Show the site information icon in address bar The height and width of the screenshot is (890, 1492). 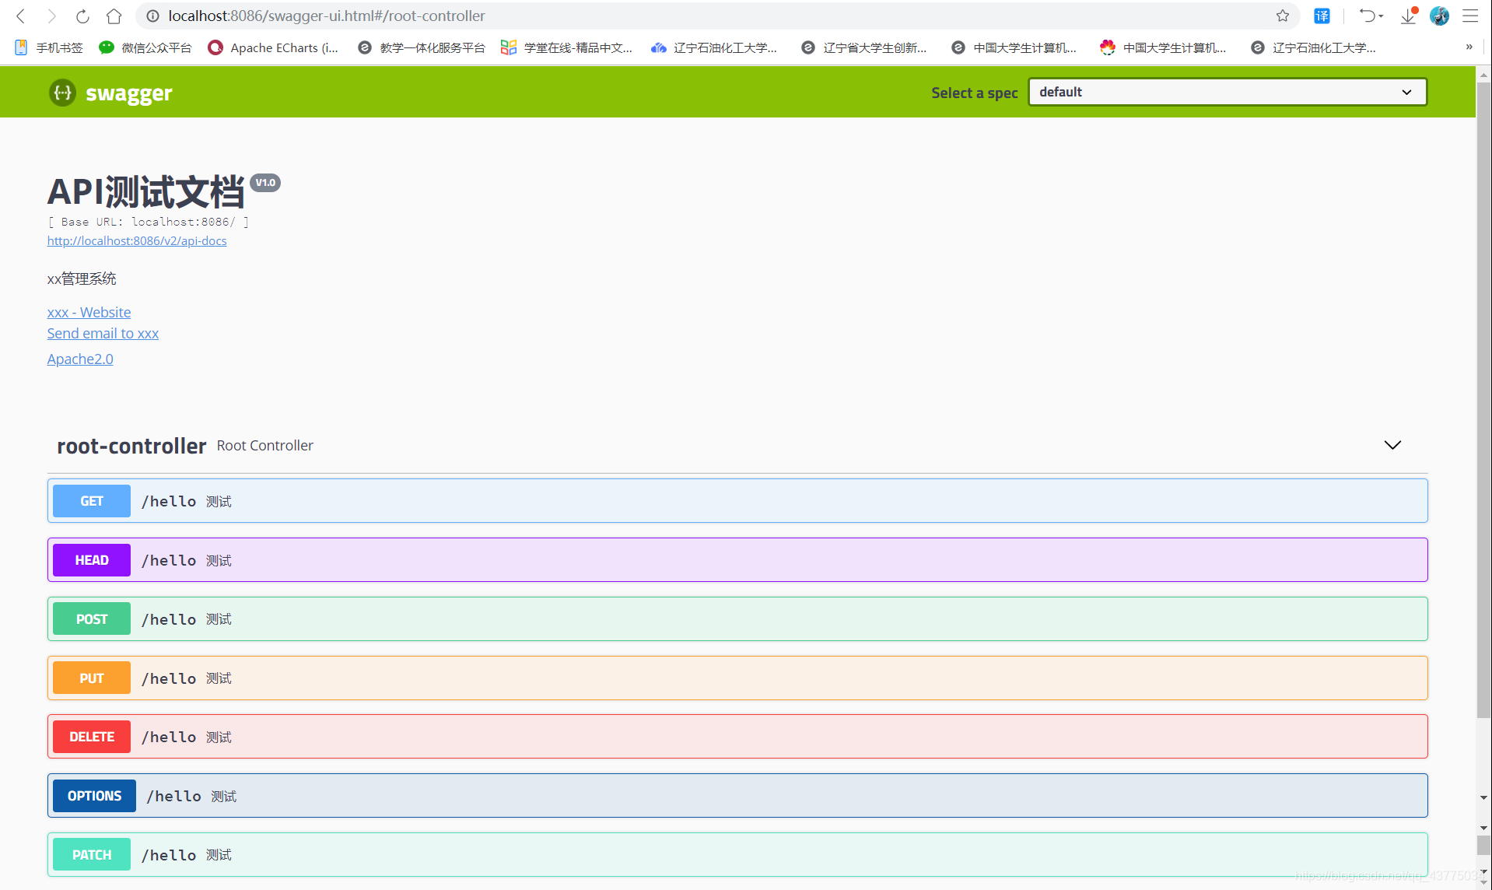(152, 16)
